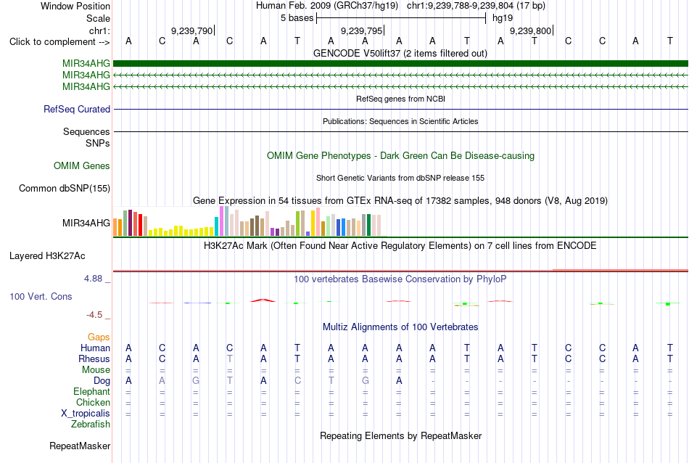This screenshot has width=689, height=463.
Task: Open '100 vertebrates Basewise Conservation by PhyloP' title
Action: point(400,279)
